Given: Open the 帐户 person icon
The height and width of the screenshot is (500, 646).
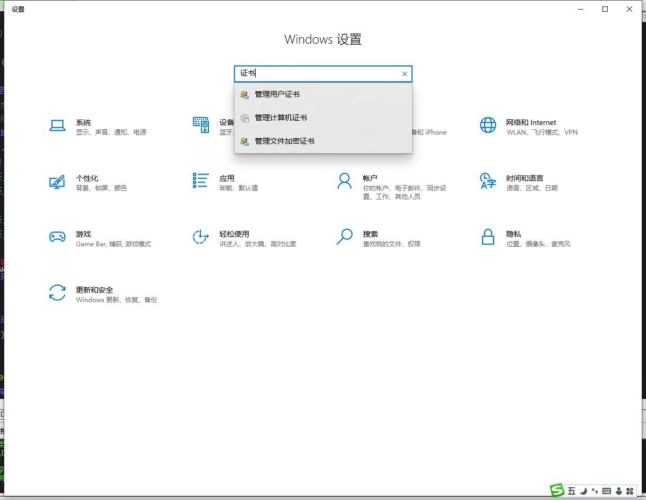Looking at the screenshot, I should click(345, 181).
